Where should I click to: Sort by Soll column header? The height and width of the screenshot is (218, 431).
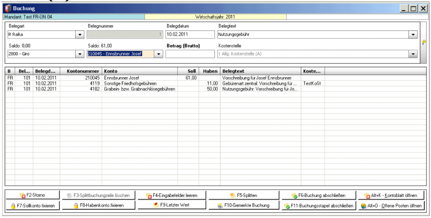click(188, 71)
